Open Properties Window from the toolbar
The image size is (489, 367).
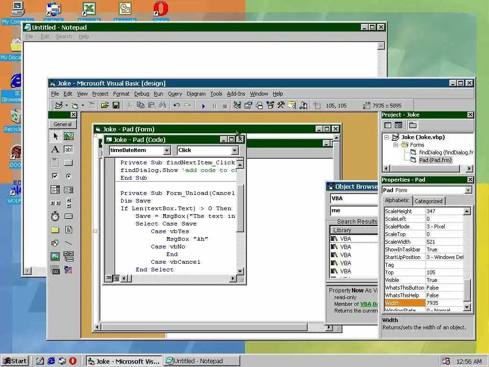248,106
